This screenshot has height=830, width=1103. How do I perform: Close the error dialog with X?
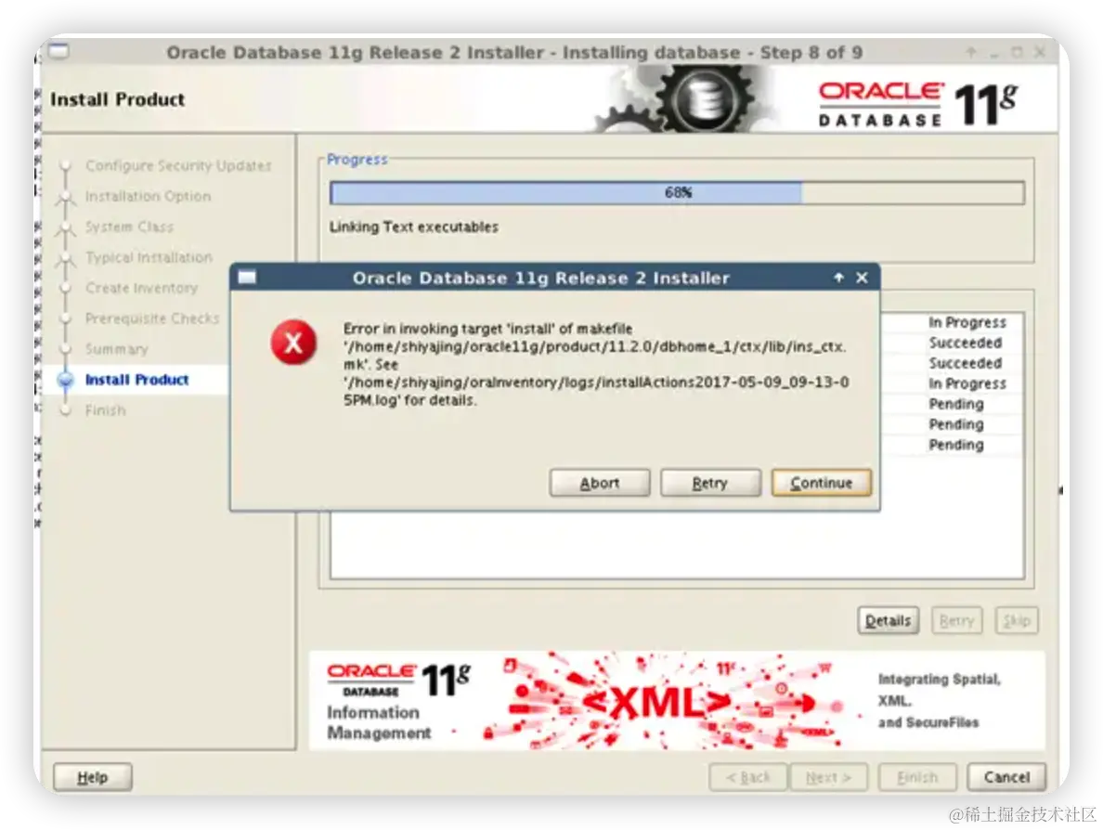(862, 278)
